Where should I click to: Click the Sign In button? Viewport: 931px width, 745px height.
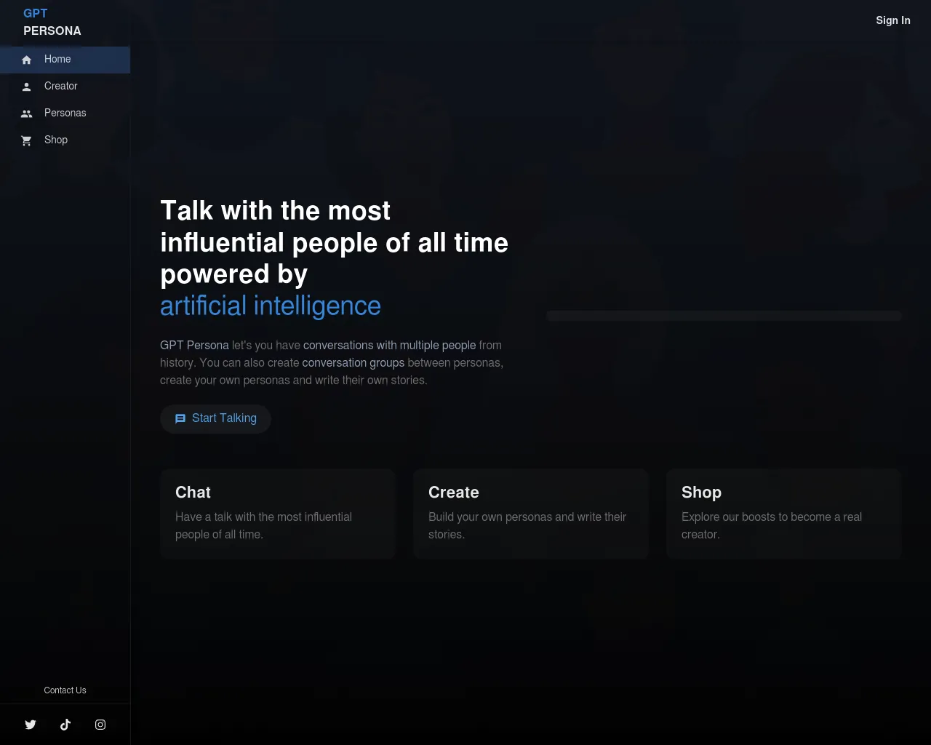click(x=893, y=20)
